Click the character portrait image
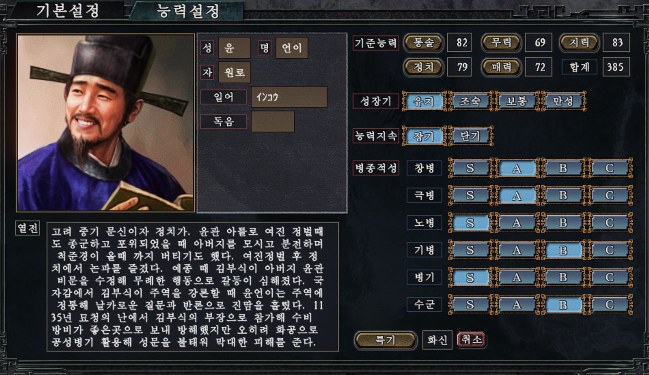Viewport: 649px width, 375px height. (x=106, y=123)
